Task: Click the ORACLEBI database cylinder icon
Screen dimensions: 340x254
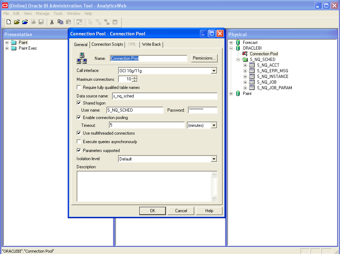Action: coord(238,48)
